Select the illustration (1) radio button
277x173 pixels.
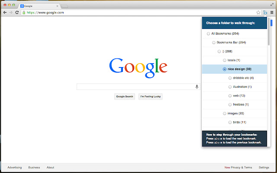click(x=230, y=87)
